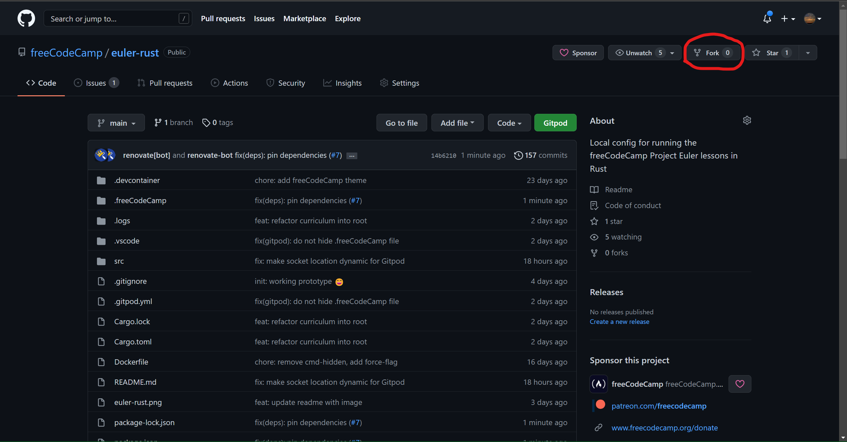The height and width of the screenshot is (442, 847).
Task: View the 0 tags link
Action: pyautogui.click(x=218, y=122)
